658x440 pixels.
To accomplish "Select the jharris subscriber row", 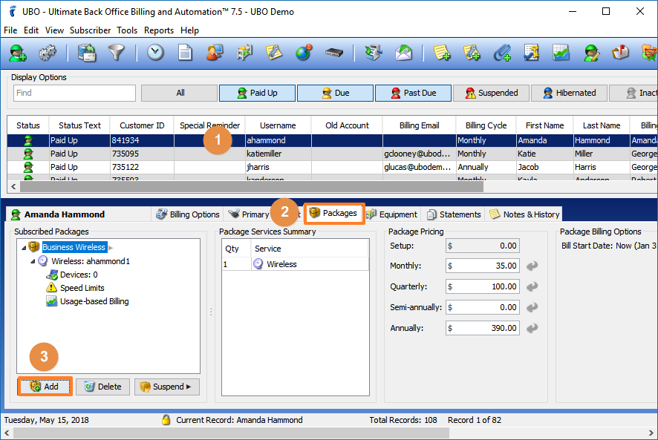I will [x=331, y=168].
